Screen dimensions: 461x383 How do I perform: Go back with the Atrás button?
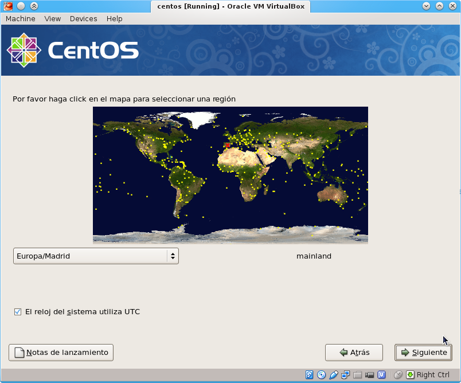tap(354, 353)
